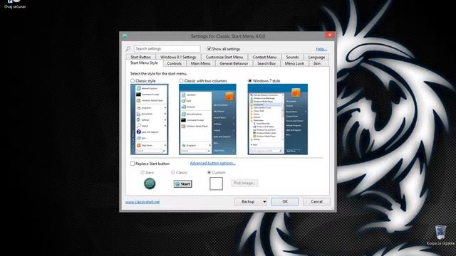Click the Search settings input field

167,49
